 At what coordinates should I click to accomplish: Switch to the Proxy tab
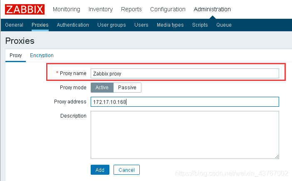tap(16, 55)
